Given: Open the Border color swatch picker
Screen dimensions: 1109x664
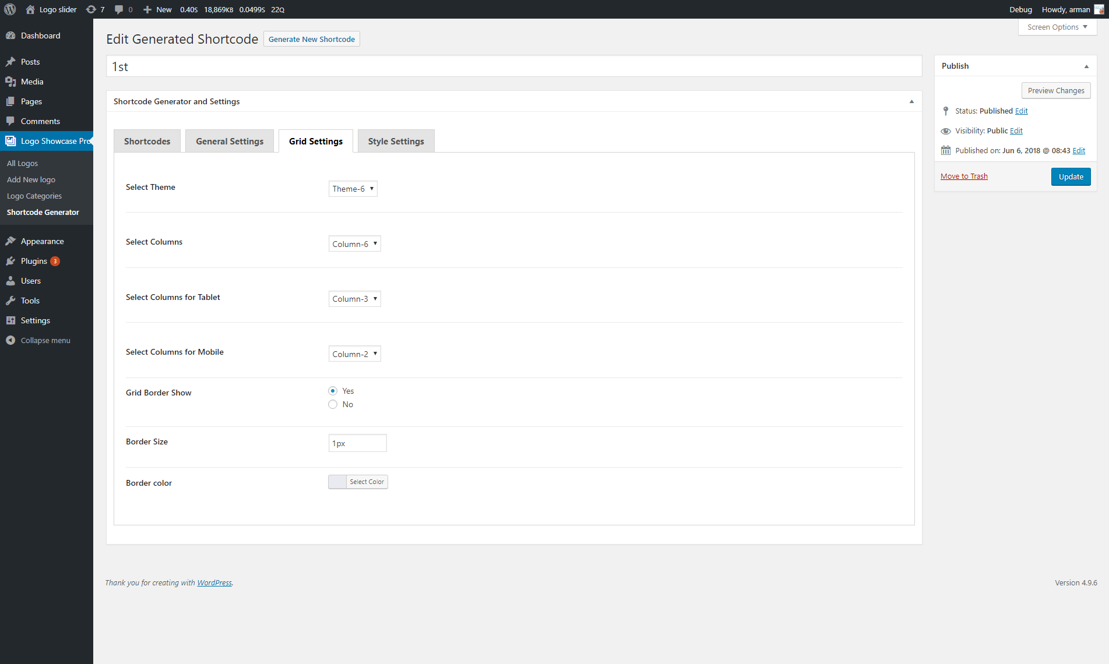Looking at the screenshot, I should (x=337, y=482).
